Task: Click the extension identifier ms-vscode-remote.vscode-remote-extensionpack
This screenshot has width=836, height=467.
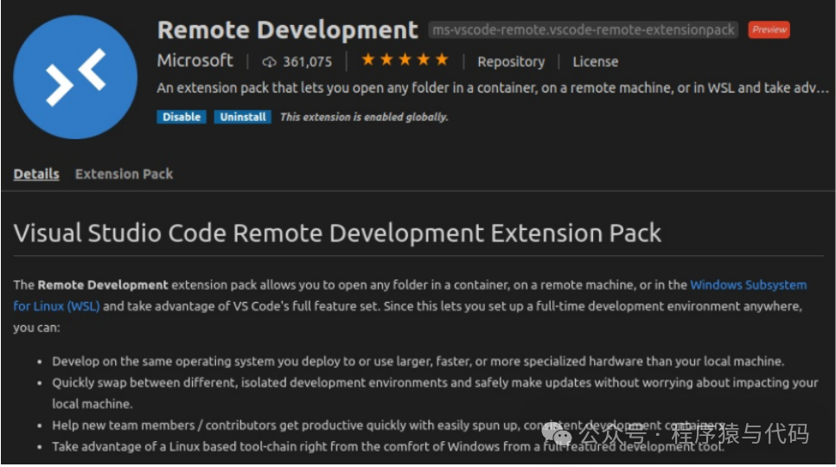Action: click(584, 30)
